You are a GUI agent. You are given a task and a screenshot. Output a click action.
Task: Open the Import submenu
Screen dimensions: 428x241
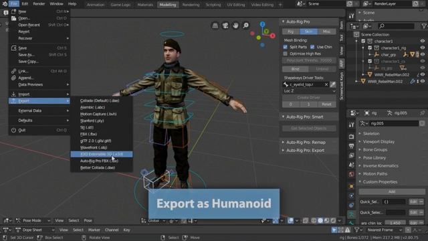click(x=39, y=94)
